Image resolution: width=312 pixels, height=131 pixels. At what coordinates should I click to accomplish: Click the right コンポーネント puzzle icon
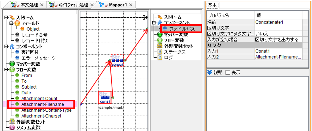tap(159, 23)
